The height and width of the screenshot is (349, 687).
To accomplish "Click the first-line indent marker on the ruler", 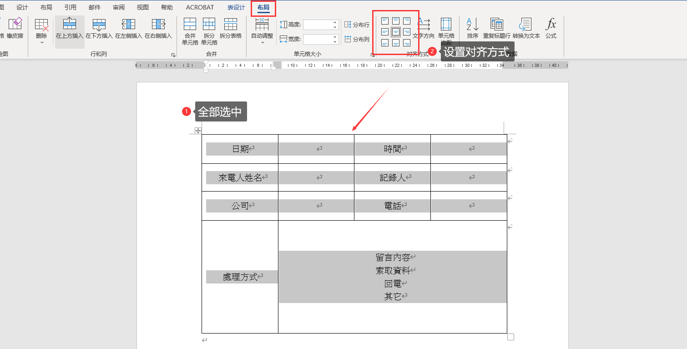I will [x=206, y=63].
